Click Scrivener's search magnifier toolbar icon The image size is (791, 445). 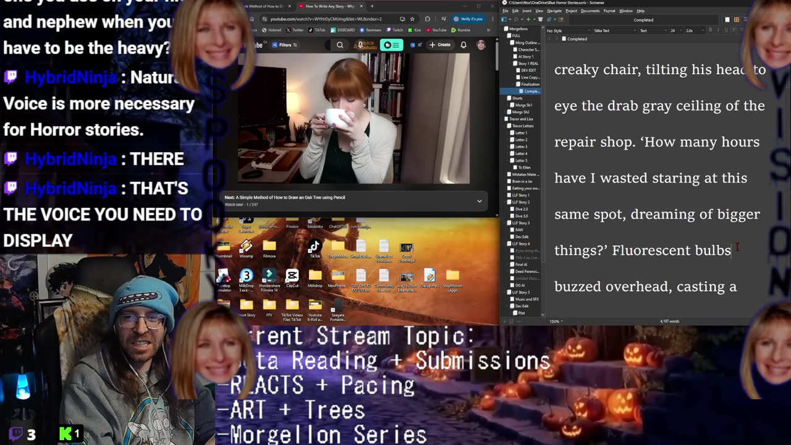tap(516, 19)
